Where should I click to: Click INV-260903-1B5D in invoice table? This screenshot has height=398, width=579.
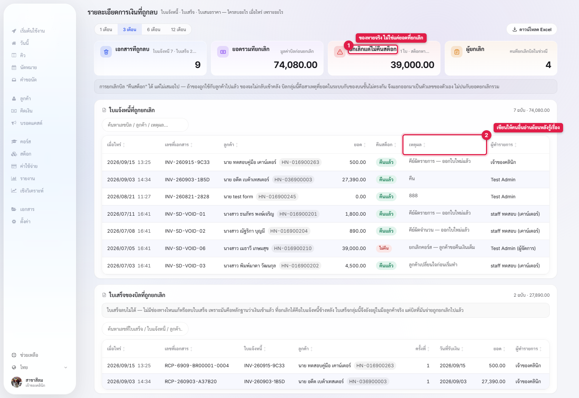(187, 179)
